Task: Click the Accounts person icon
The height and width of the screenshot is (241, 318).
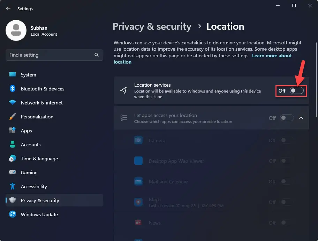Action: coord(13,145)
